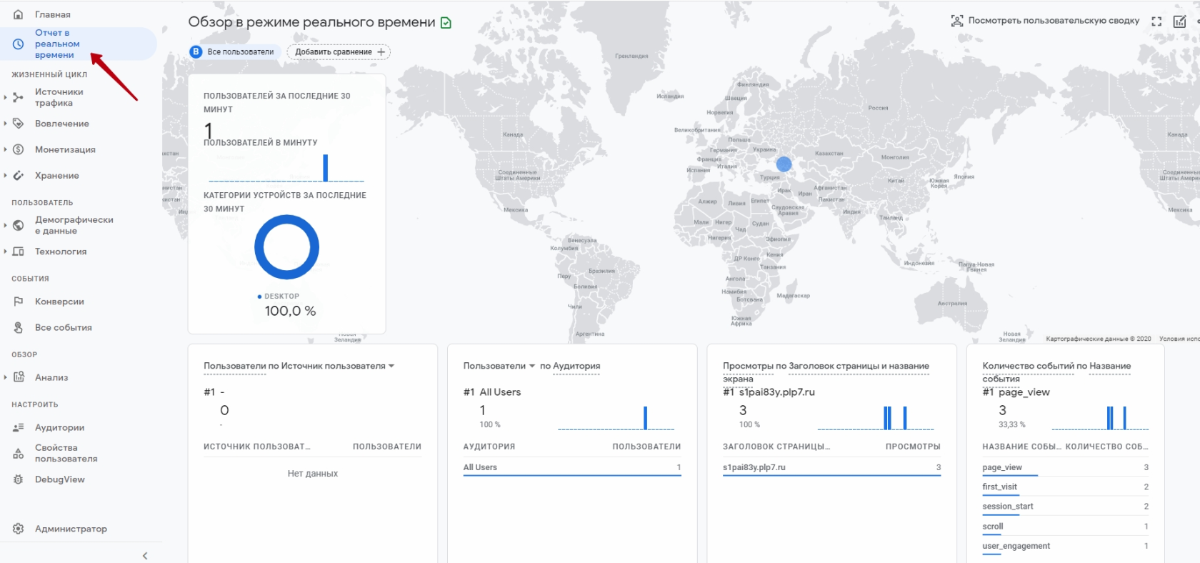
Task: Click the Технология devices icon
Action: 19,251
